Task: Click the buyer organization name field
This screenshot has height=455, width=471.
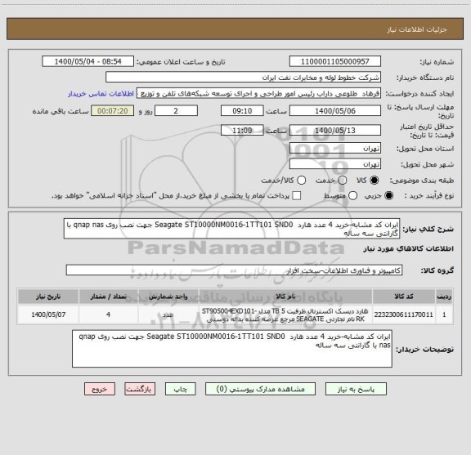Action: click(244, 78)
